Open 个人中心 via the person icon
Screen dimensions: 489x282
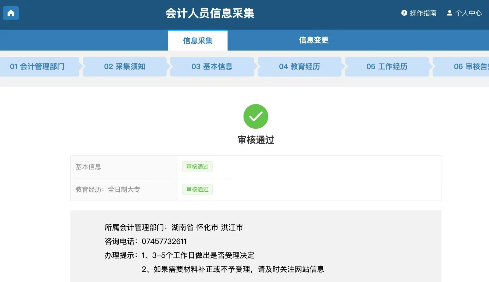464,13
